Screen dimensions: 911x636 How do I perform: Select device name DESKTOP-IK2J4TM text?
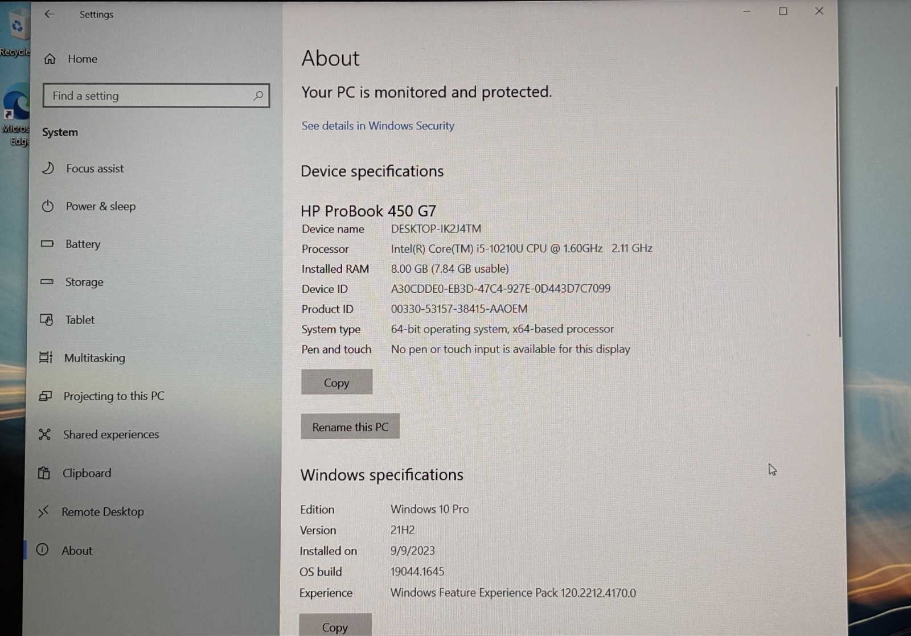point(436,229)
